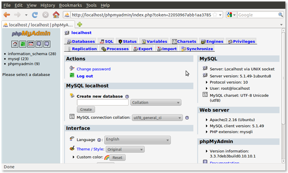The height and width of the screenshot is (173, 288).
Task: Open the View menu
Action: (x=31, y=5)
